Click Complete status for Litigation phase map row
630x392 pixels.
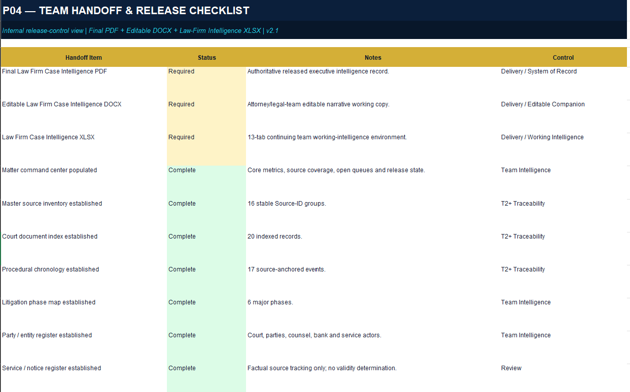pos(206,315)
